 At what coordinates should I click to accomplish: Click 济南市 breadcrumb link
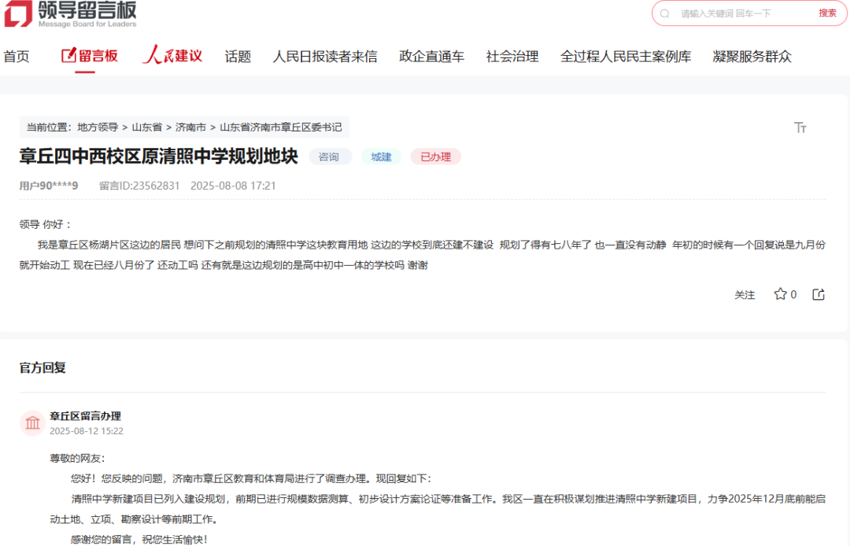(190, 127)
